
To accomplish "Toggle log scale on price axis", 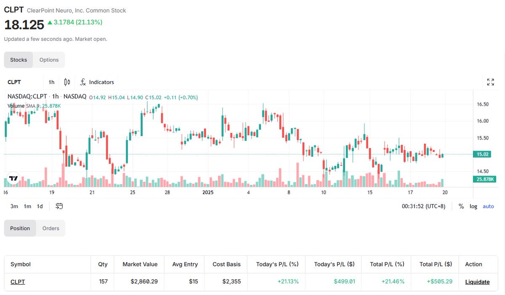I will coord(473,206).
